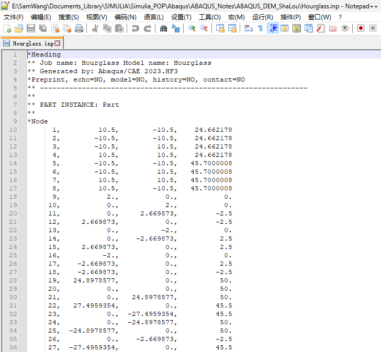Open Folder as Workspace icon
Screen dimensions: 381x352
coord(333,28)
